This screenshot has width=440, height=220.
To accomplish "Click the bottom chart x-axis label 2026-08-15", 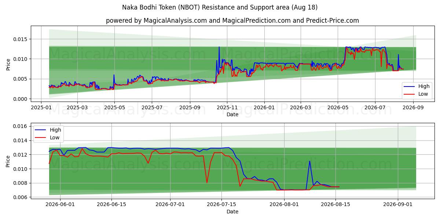I will point(335,204).
